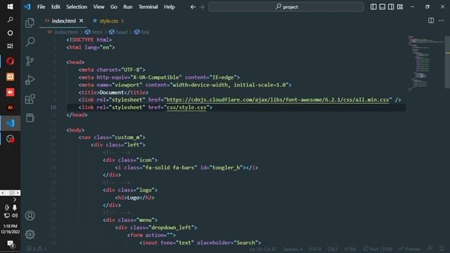Screen dimensions: 450x253
Task: Click the Live Server Port: 5500 item
Action: click(377, 249)
